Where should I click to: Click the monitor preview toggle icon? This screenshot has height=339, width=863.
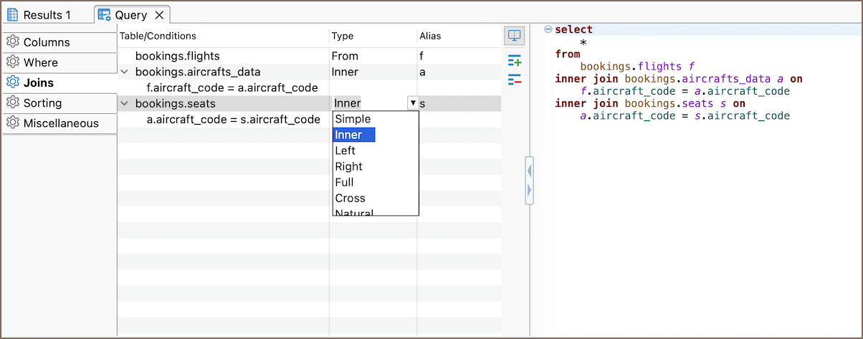pyautogui.click(x=515, y=35)
